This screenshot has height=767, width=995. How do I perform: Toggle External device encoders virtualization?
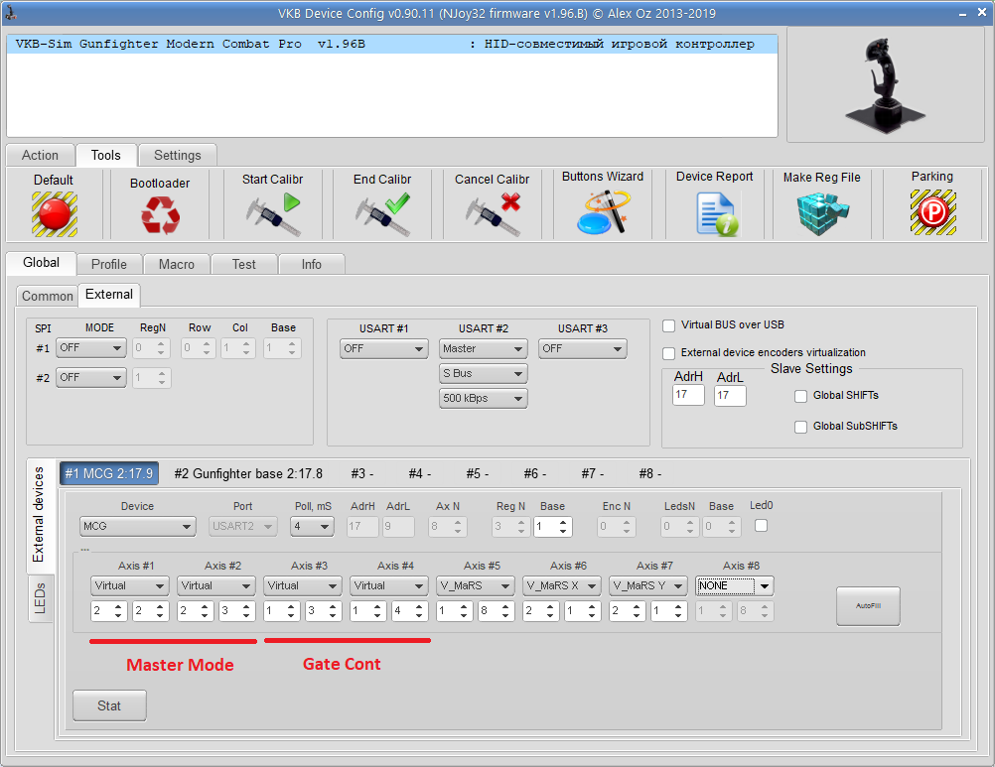pos(669,353)
